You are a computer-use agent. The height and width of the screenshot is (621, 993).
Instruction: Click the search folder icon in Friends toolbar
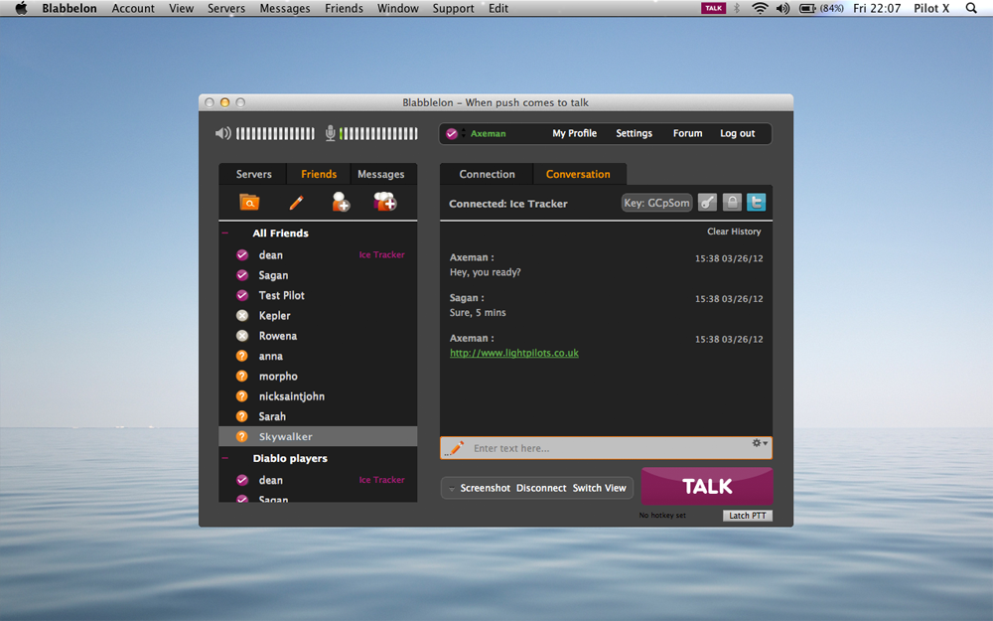point(249,203)
